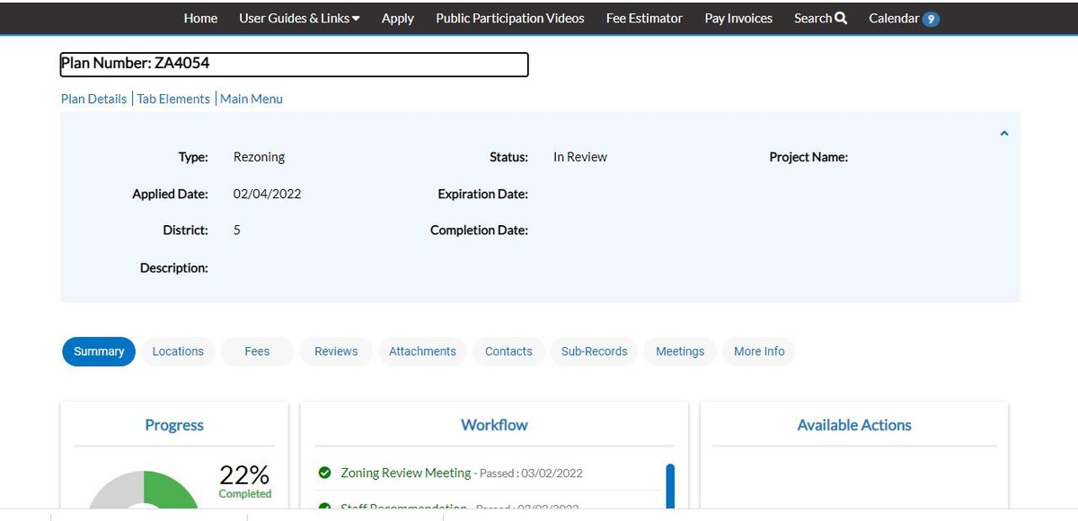The height and width of the screenshot is (521, 1078).
Task: Open Public Participation Videos
Action: tap(510, 18)
